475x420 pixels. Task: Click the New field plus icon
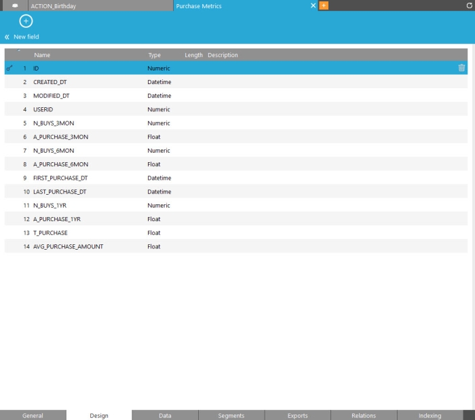tap(26, 22)
